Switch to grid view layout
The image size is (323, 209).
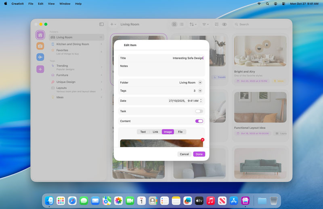(x=174, y=25)
